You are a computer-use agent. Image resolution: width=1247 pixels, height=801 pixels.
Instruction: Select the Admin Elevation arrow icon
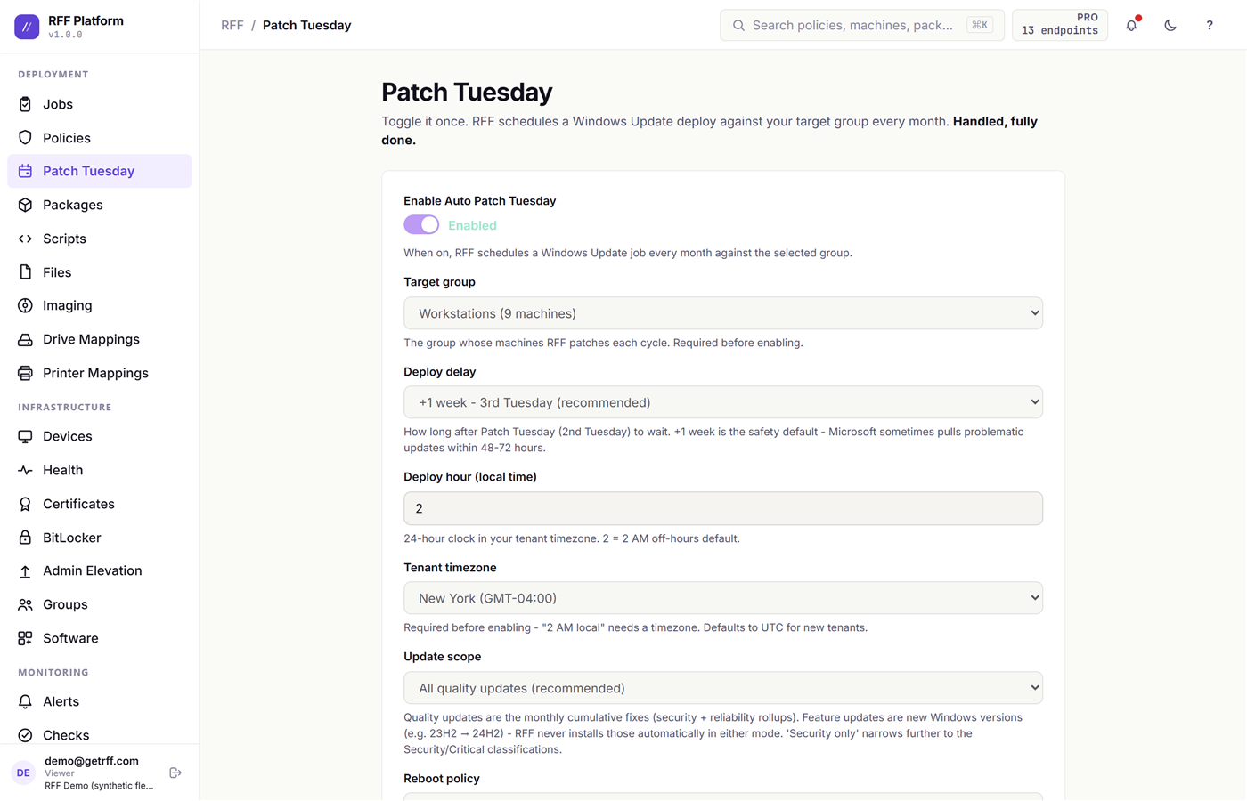(25, 570)
